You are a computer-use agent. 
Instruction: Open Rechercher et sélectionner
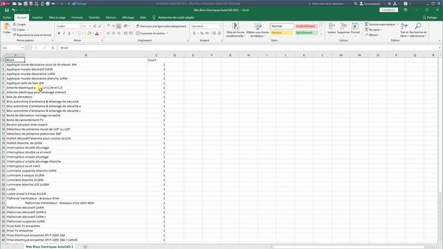[418, 30]
